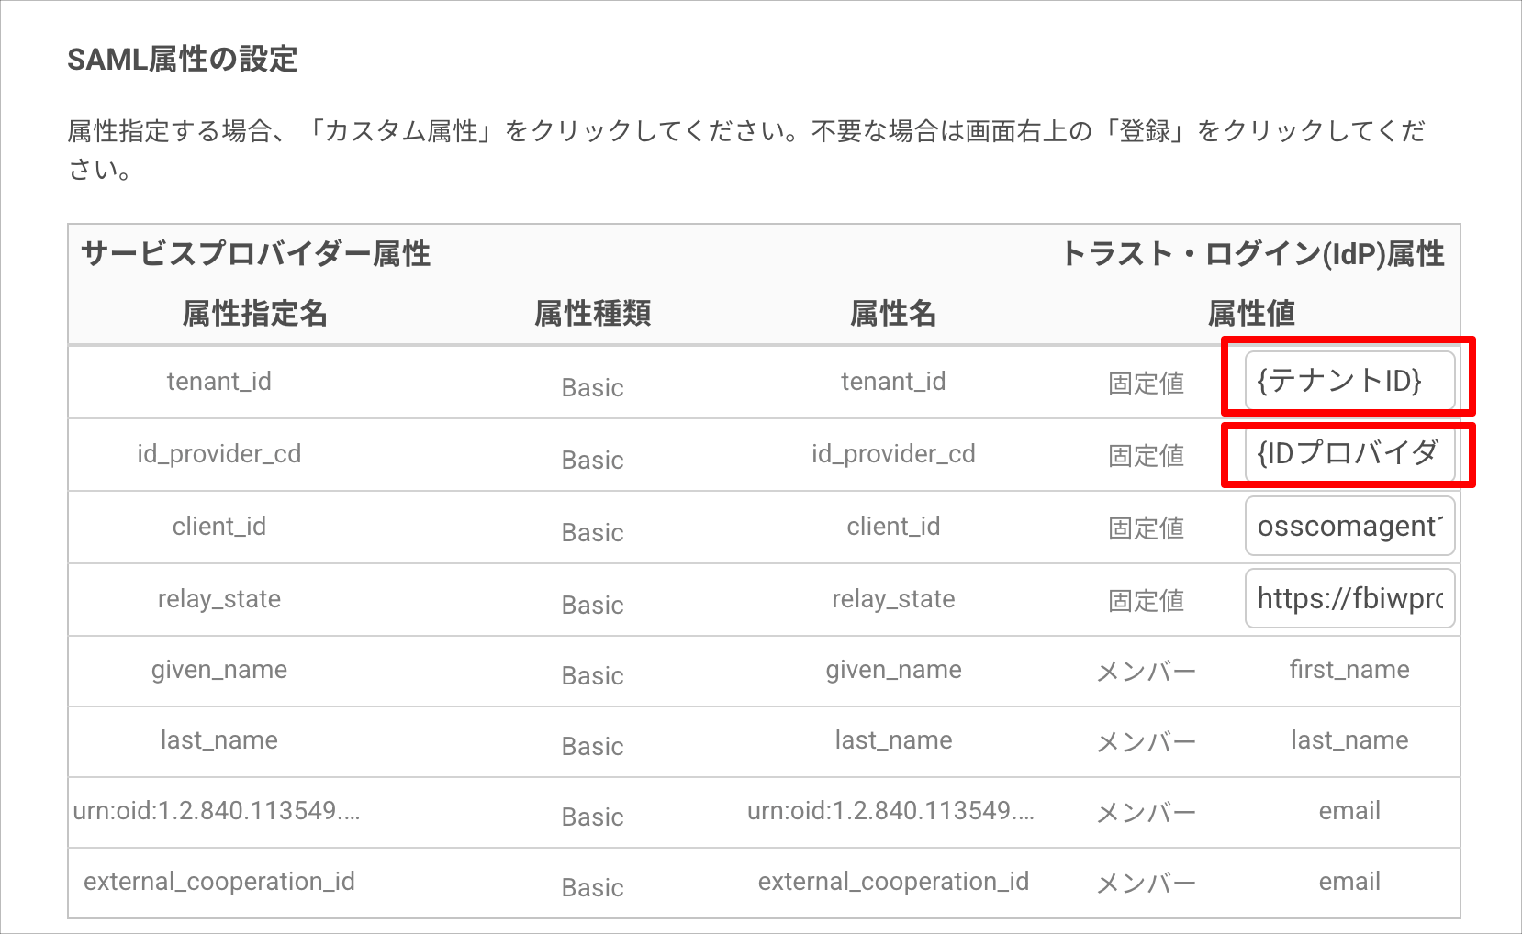The image size is (1522, 934).
Task: Focus the {IDプロバイダ value input field
Action: (1349, 453)
